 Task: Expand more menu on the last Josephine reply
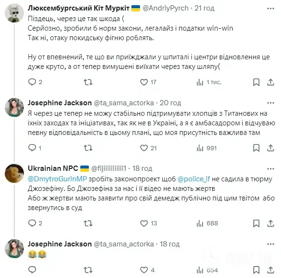coord(270,244)
